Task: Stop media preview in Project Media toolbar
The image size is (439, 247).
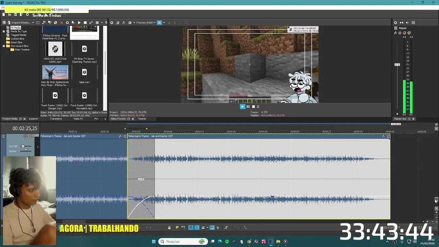Action: click(85, 23)
